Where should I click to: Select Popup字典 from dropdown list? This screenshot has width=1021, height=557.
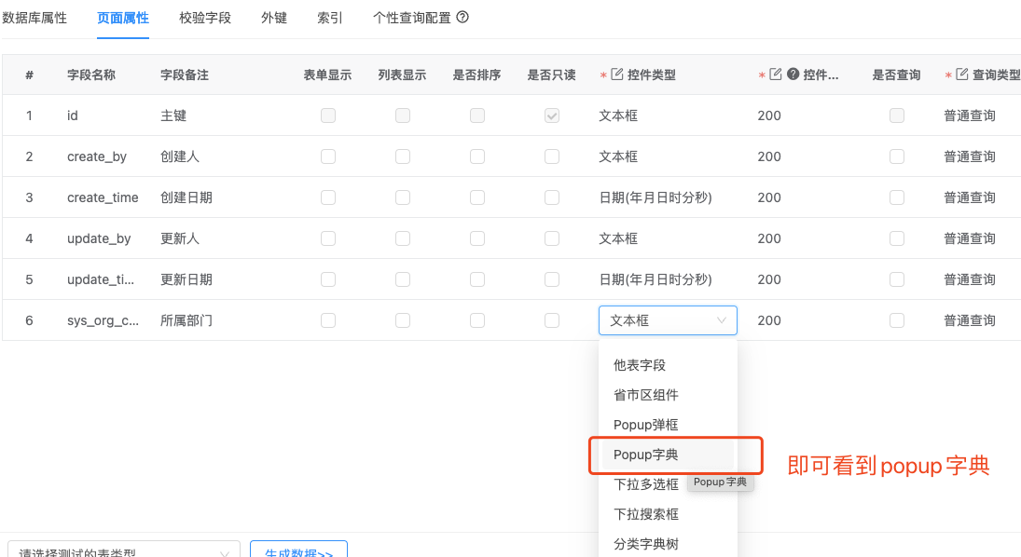point(645,455)
